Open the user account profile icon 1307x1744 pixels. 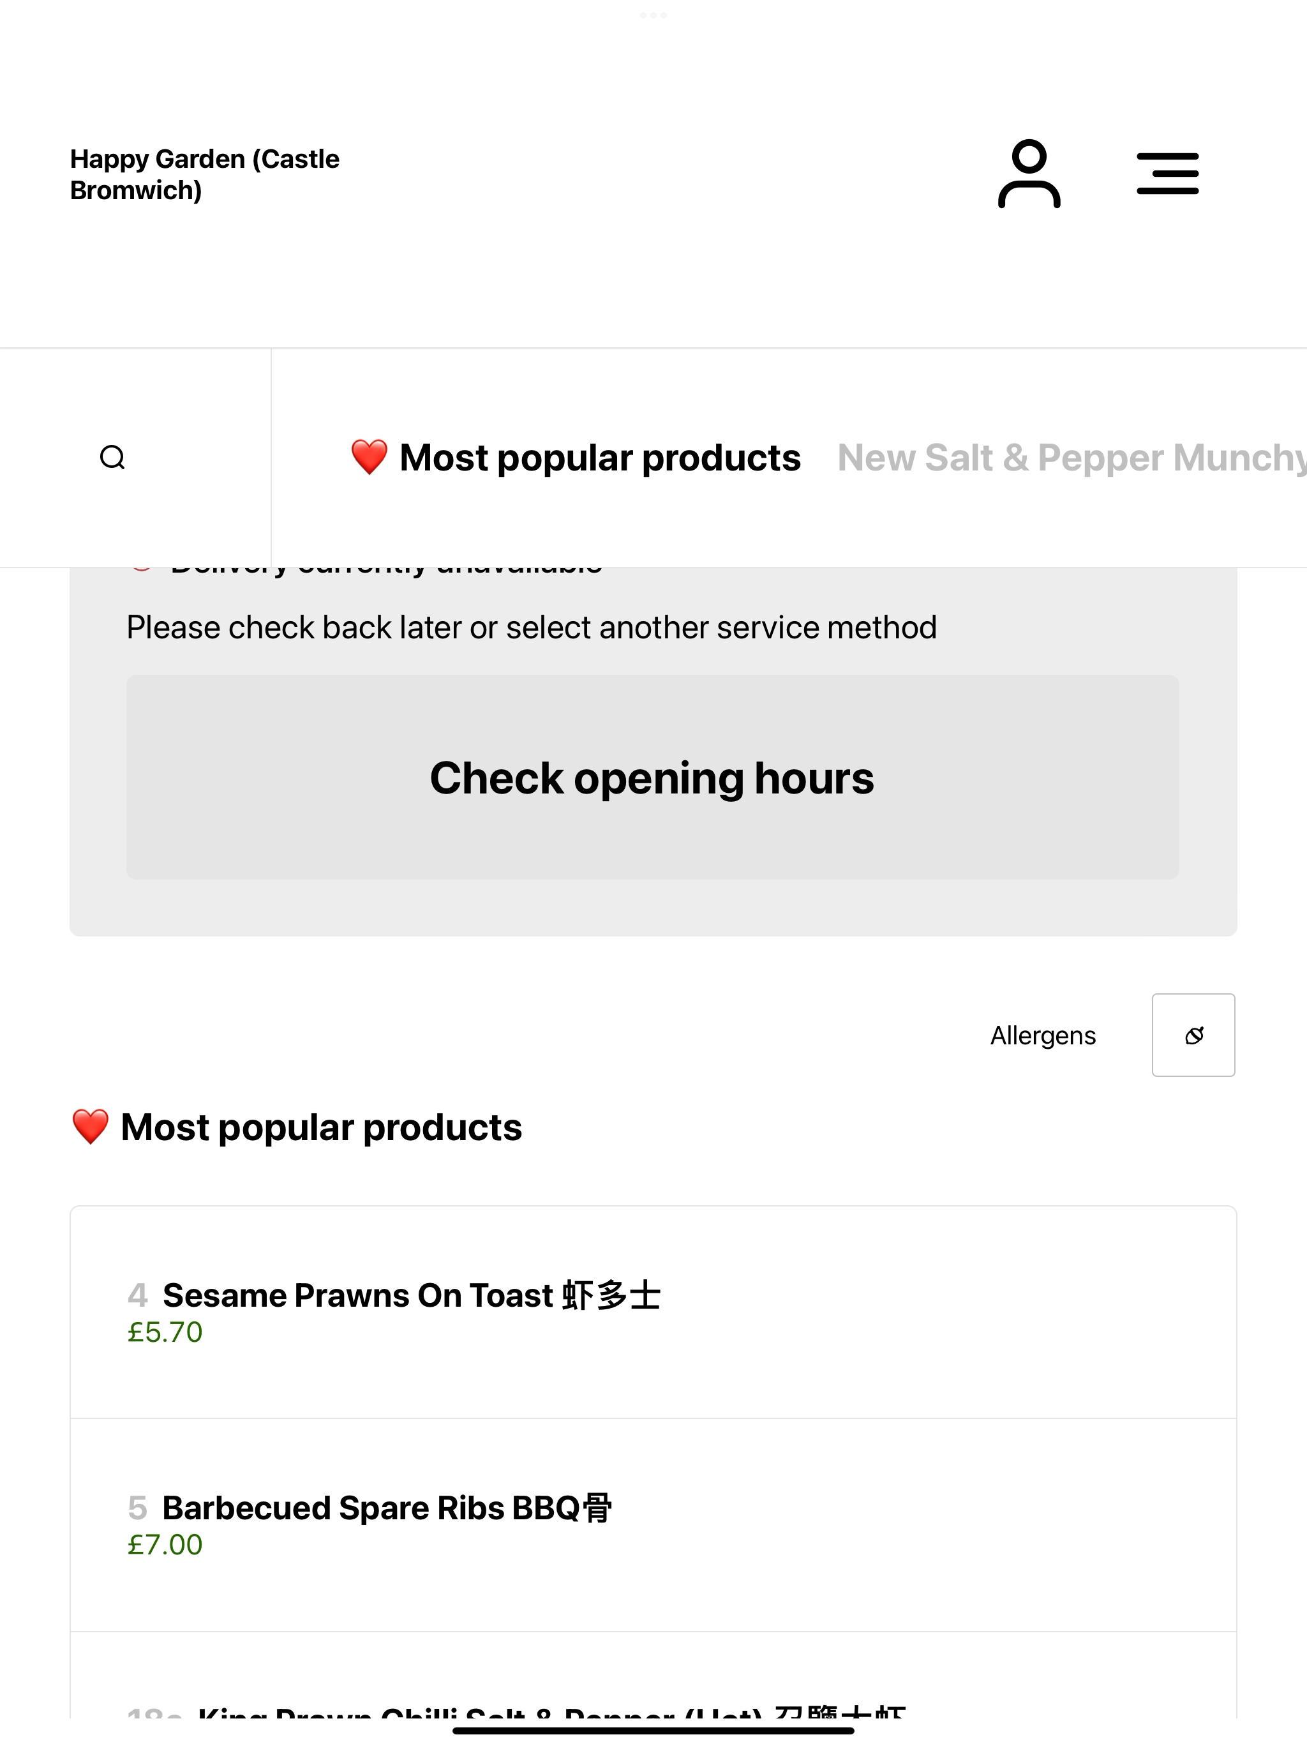[x=1029, y=174]
